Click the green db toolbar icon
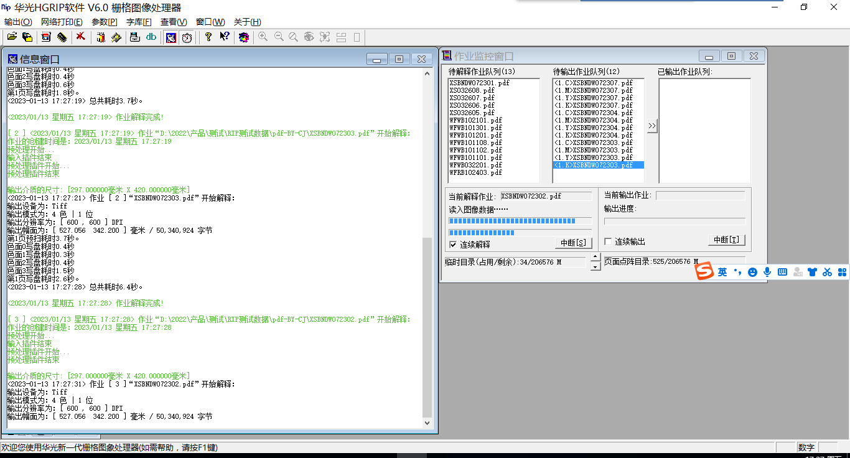Viewport: 850px width, 458px height. (x=151, y=37)
